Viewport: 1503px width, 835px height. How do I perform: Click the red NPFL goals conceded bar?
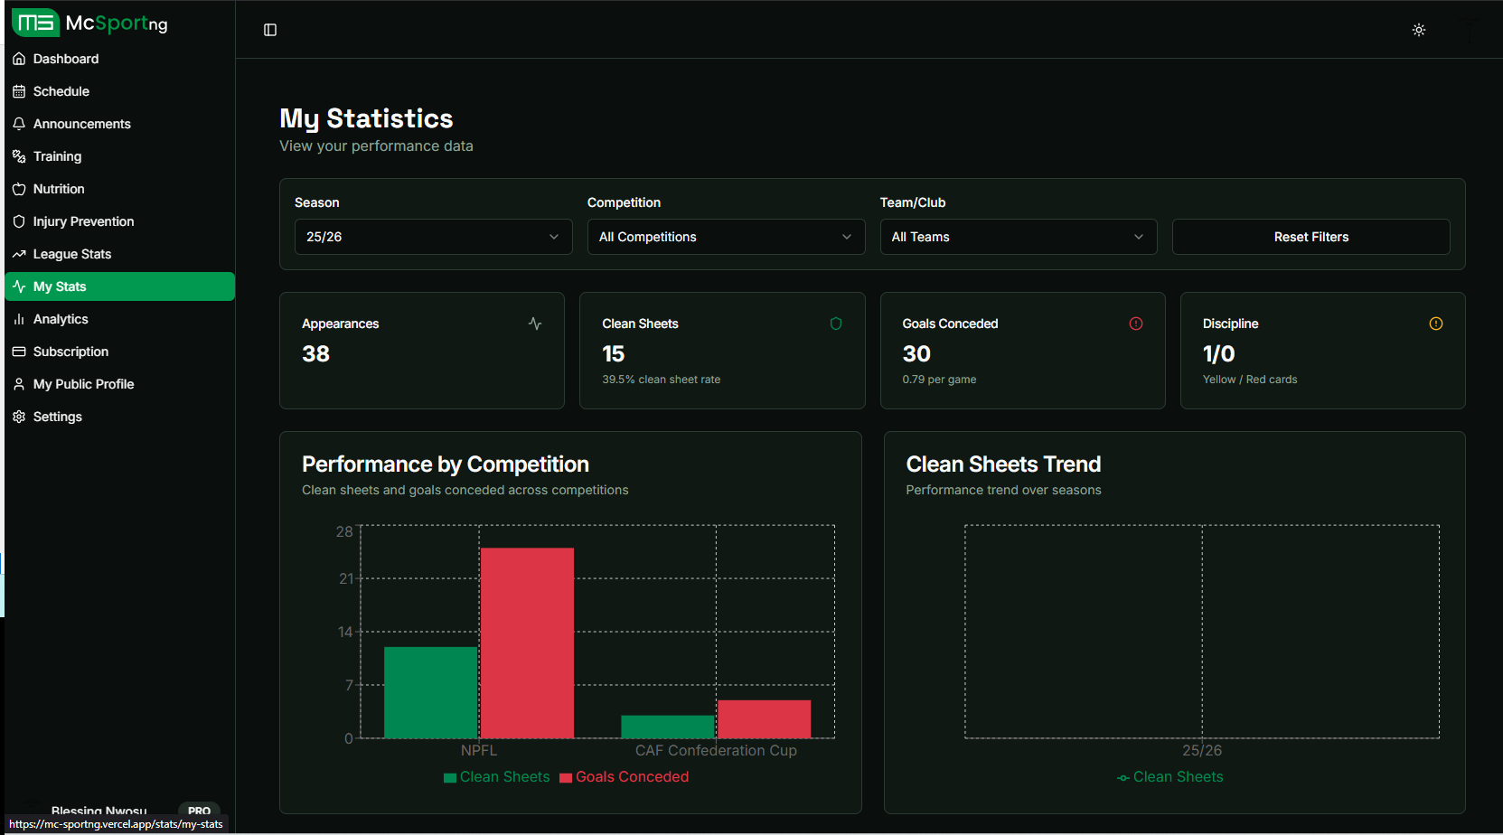(x=527, y=643)
